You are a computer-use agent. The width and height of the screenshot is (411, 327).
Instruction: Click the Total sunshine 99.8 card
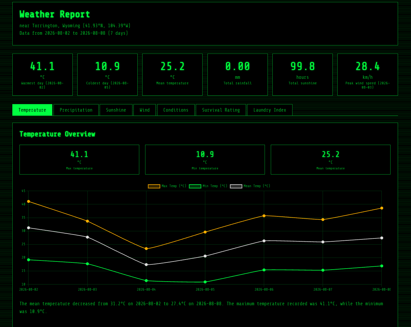click(x=303, y=75)
